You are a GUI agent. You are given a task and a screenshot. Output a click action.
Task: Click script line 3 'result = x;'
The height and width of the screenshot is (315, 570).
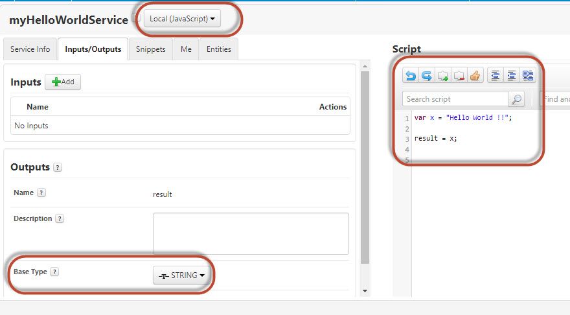[435, 139]
